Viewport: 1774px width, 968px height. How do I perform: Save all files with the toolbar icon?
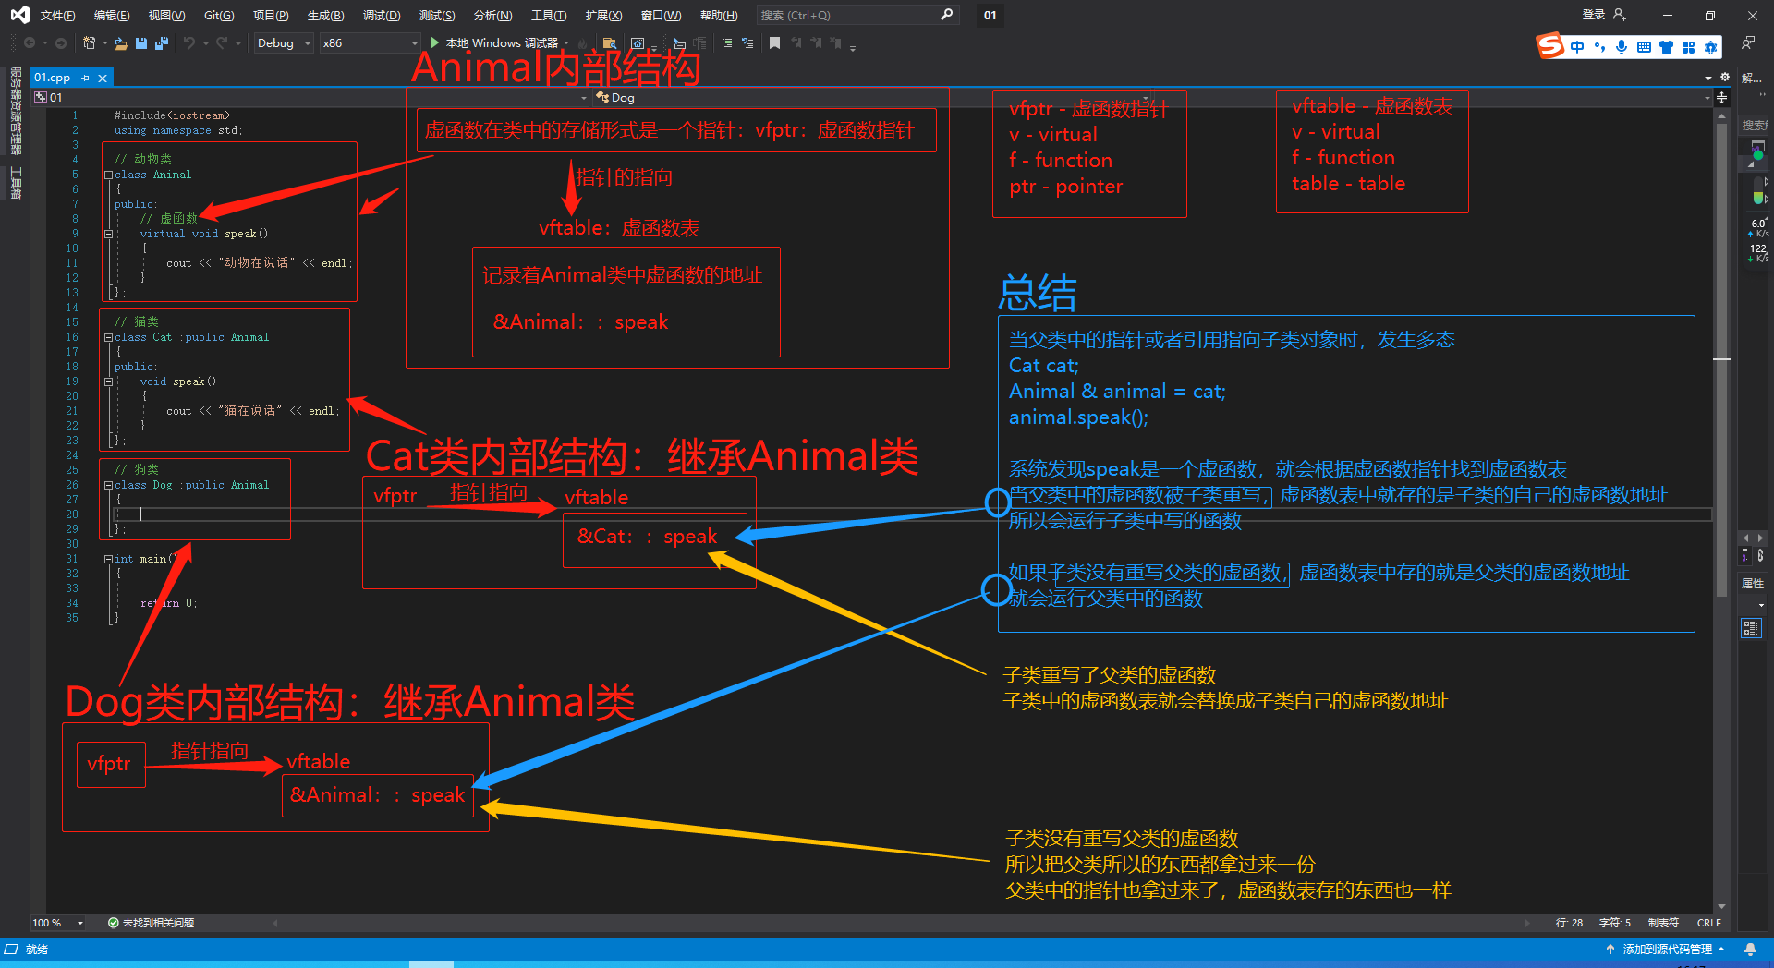tap(162, 43)
